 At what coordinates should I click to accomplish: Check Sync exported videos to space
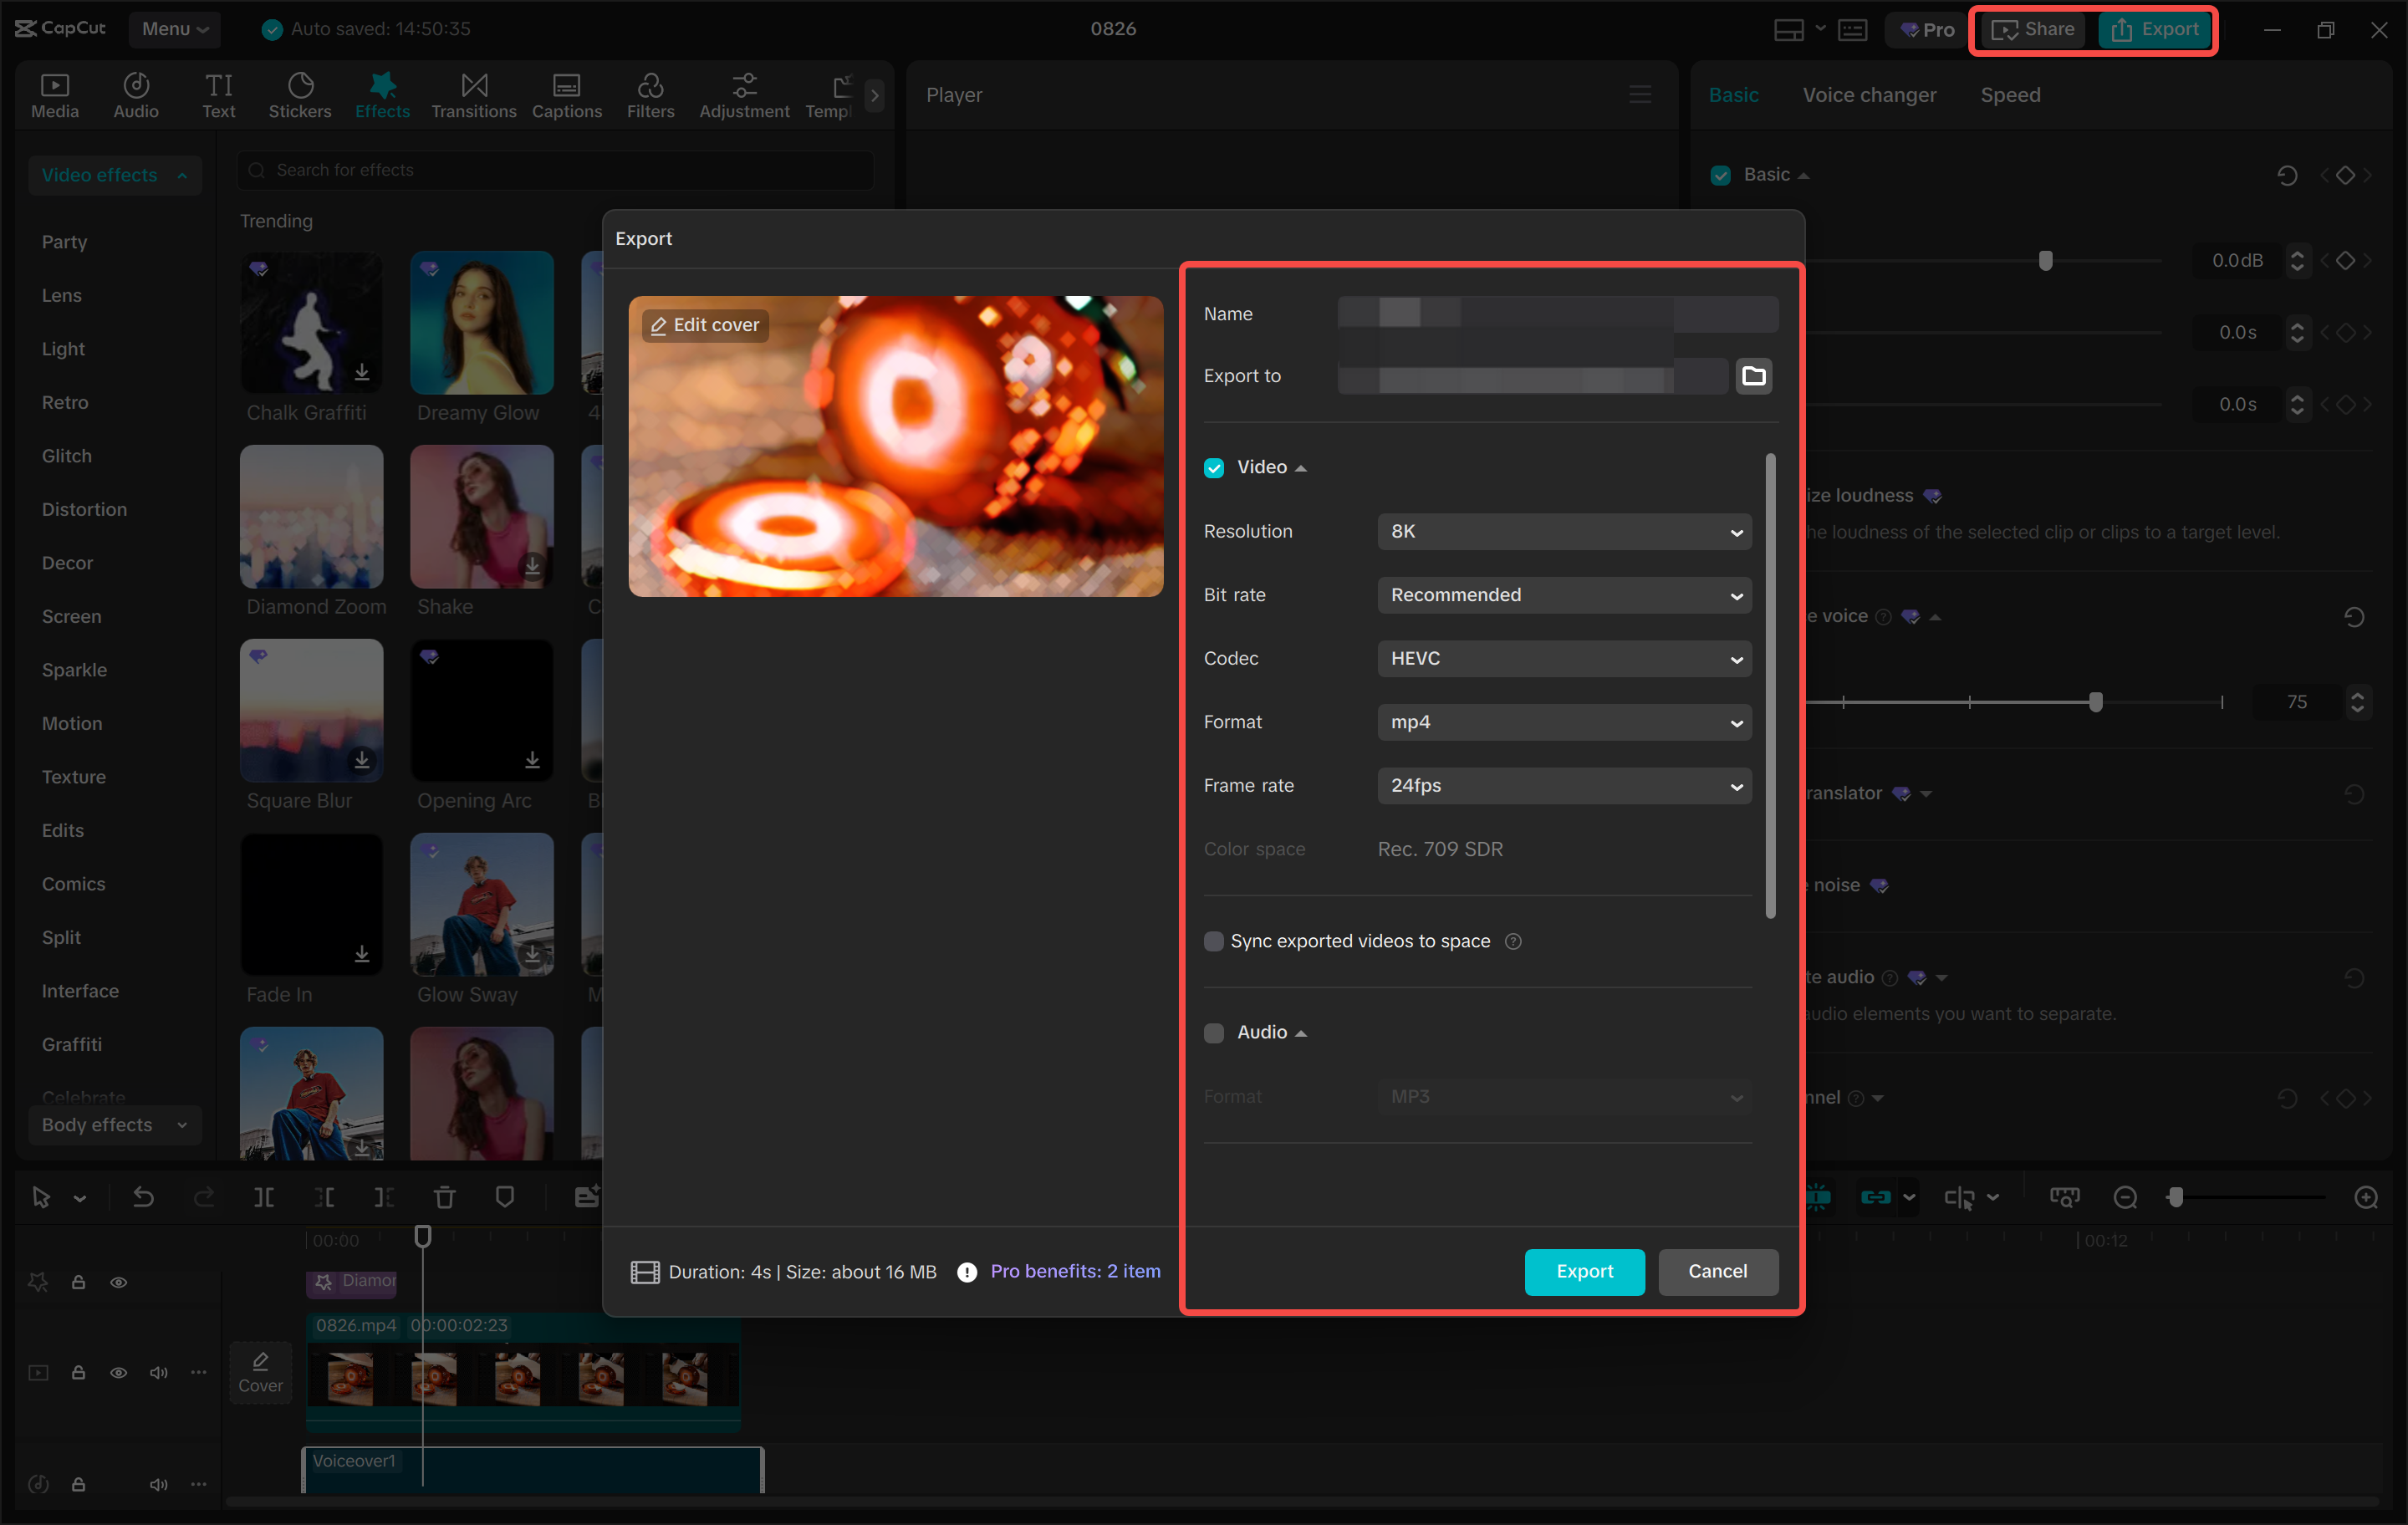(1214, 941)
